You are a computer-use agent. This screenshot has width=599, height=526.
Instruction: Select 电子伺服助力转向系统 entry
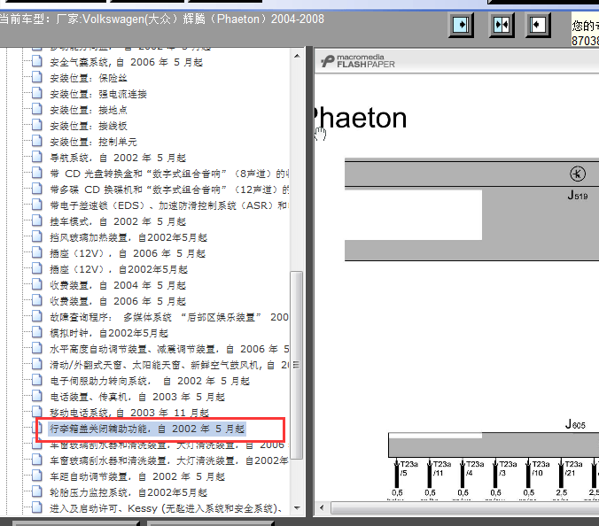150,381
